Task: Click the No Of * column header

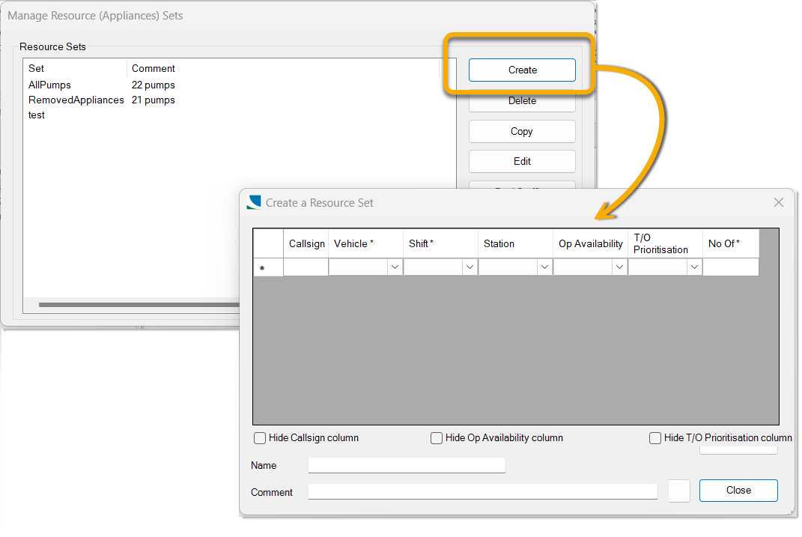Action: (x=731, y=244)
